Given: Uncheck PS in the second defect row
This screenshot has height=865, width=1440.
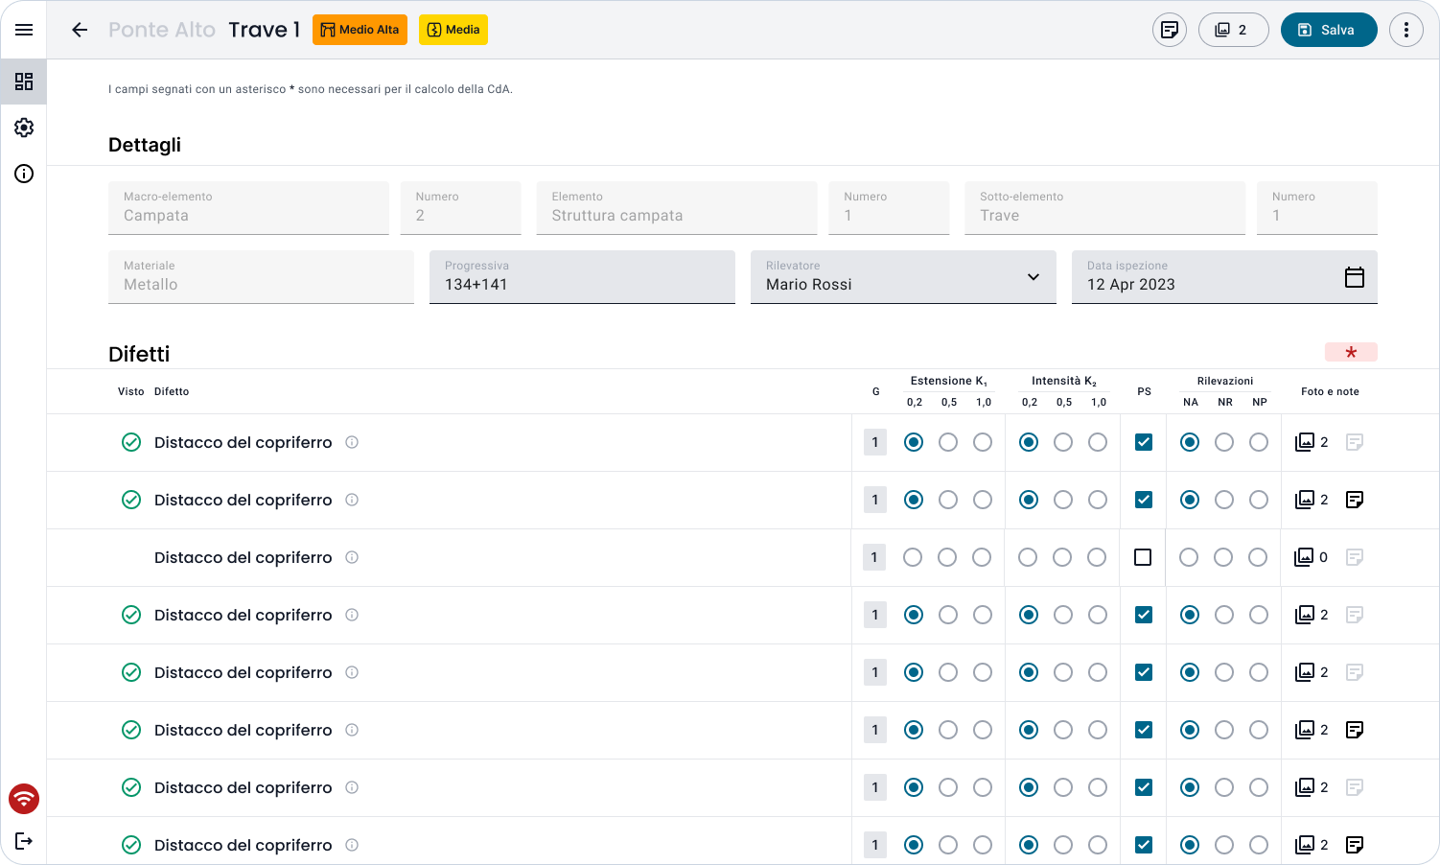Looking at the screenshot, I should coord(1144,500).
